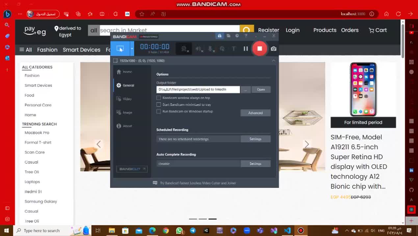Open the scheduler clock icon in Bandicam
The width and height of the screenshot is (418, 236).
point(237,36)
